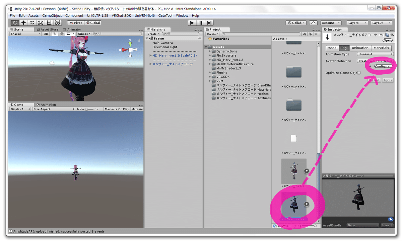
Task: Click search by label icon in Project
Action: (311, 34)
